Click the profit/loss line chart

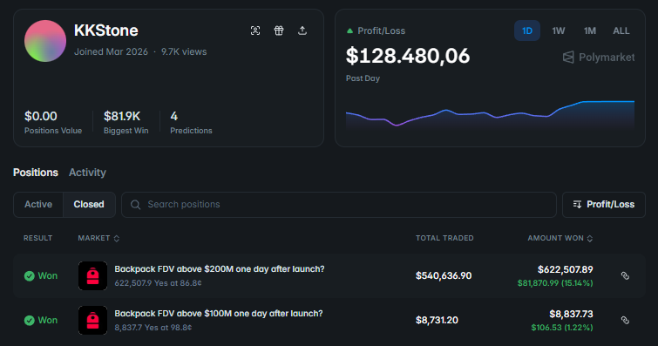(x=490, y=114)
